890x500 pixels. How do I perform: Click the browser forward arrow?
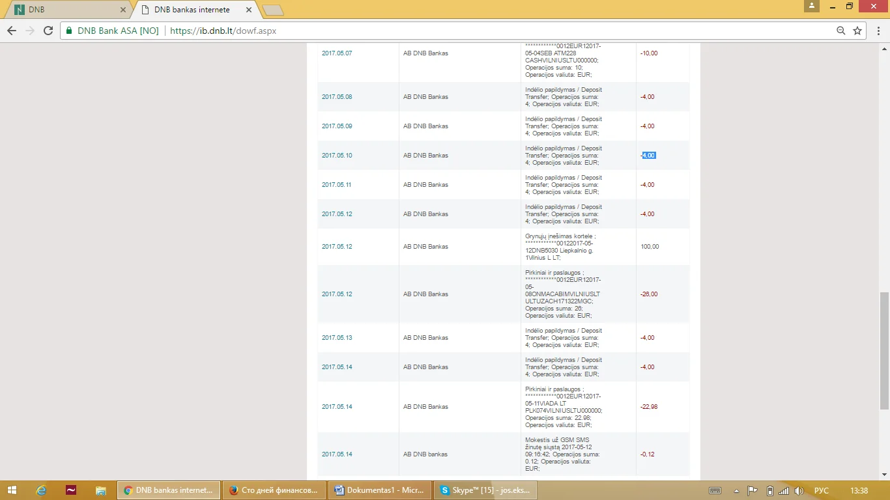coord(30,31)
